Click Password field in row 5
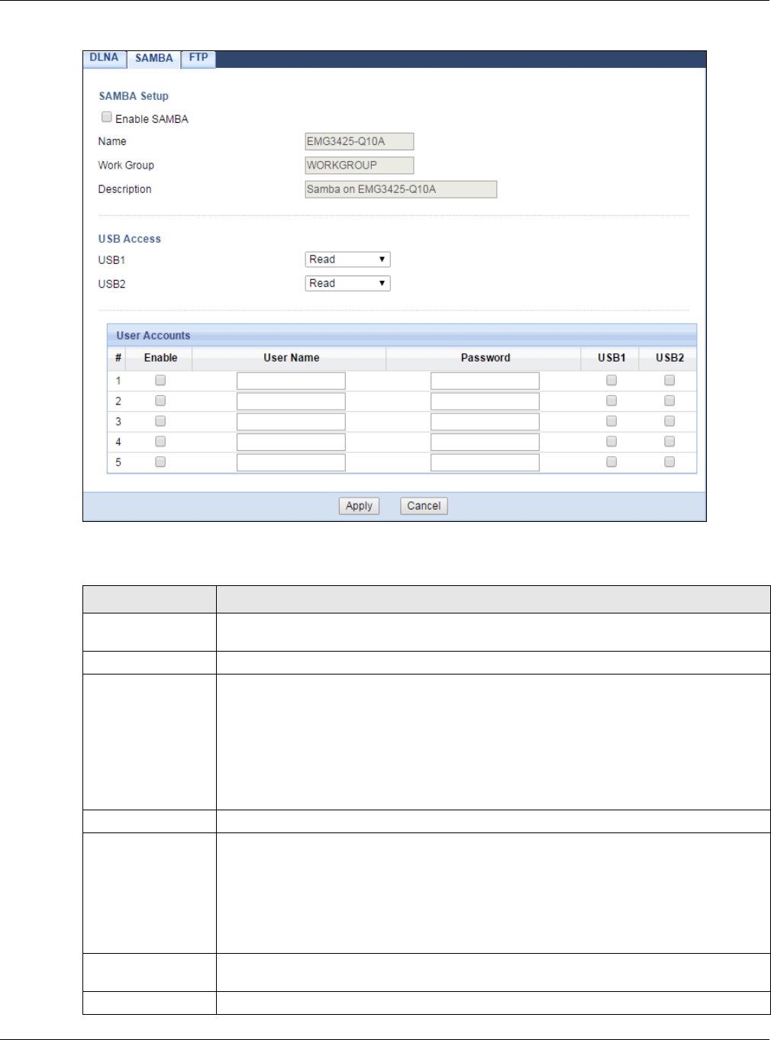 [x=485, y=462]
